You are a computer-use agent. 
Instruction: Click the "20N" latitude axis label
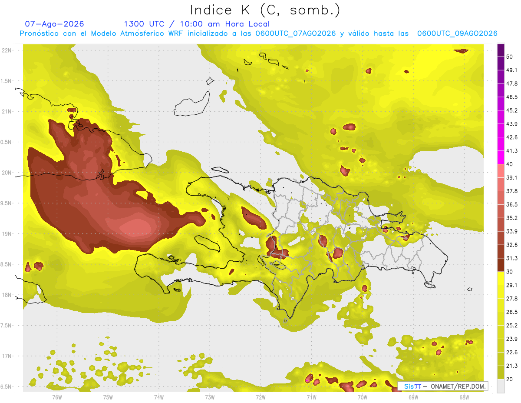pyautogui.click(x=7, y=173)
